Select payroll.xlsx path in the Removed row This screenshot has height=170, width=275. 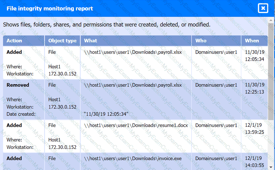point(133,85)
